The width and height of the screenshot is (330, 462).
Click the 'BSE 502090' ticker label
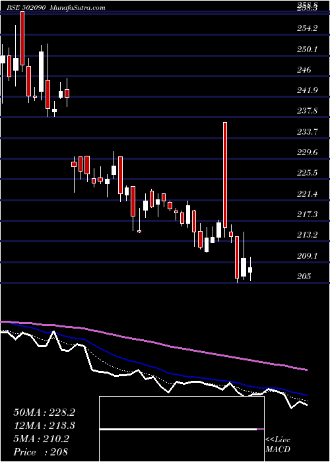point(26,8)
